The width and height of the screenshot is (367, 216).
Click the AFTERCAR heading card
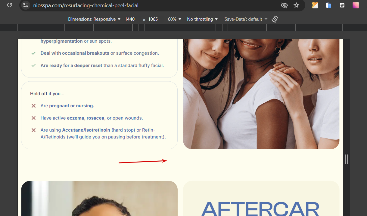click(x=261, y=199)
